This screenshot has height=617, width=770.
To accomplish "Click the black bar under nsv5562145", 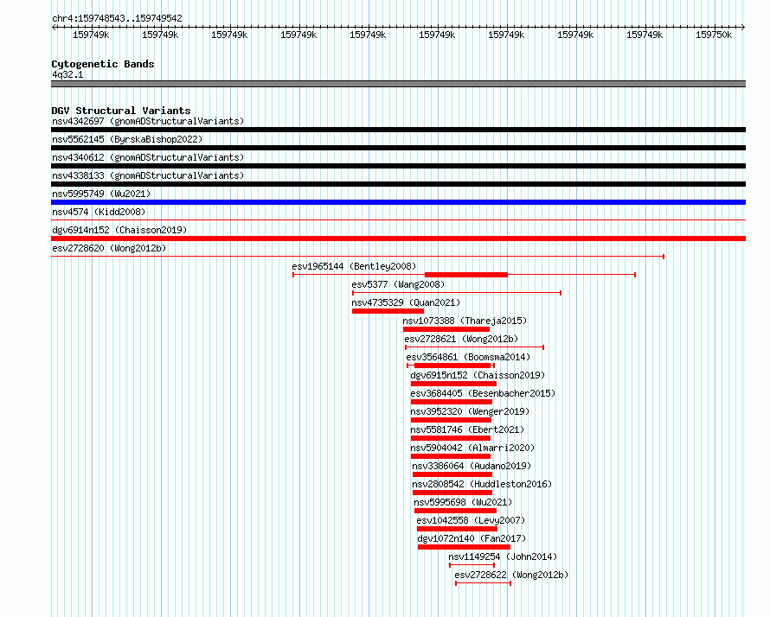I will pyautogui.click(x=398, y=148).
